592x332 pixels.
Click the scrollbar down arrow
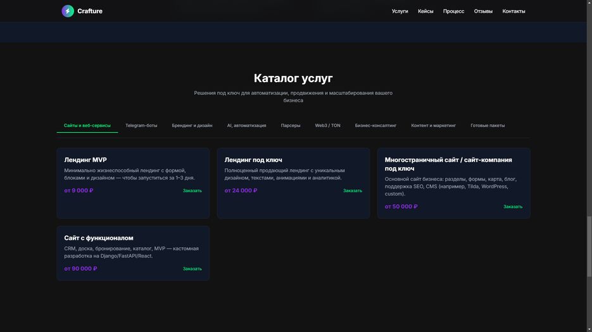pyautogui.click(x=589, y=329)
